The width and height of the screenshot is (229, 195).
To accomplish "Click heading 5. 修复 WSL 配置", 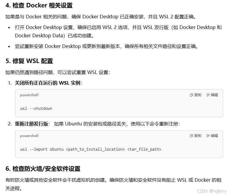I will pyautogui.click(x=29, y=61).
